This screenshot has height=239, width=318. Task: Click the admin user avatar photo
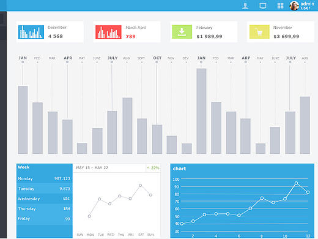click(294, 6)
